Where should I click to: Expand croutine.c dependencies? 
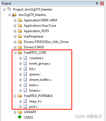tap(20, 58)
